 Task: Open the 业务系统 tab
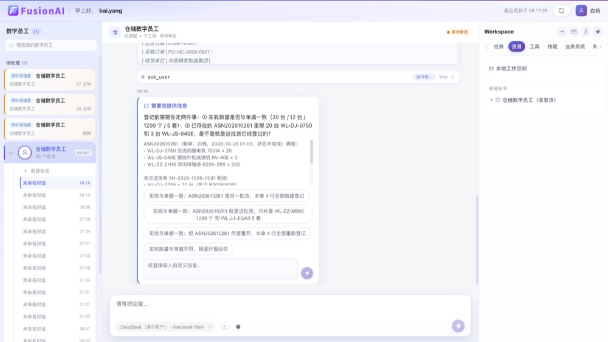575,47
